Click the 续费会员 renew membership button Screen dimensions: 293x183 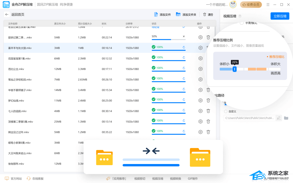coord(251,5)
